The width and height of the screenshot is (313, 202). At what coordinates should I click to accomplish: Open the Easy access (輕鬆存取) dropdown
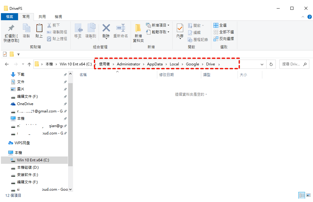click(x=158, y=32)
